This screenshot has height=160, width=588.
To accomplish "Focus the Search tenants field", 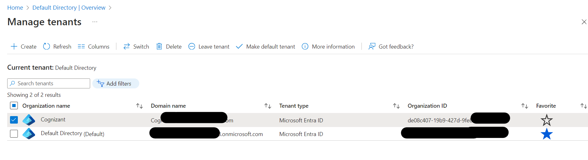I will coord(49,83).
